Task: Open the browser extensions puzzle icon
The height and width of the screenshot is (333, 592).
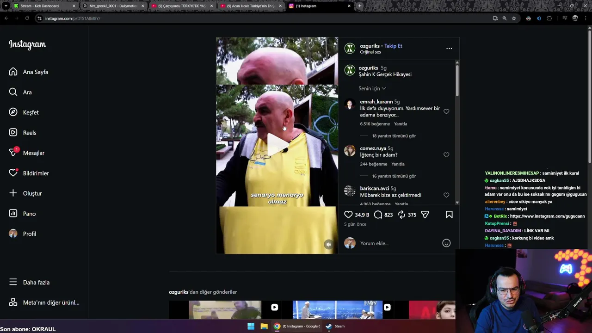Action: [549, 18]
